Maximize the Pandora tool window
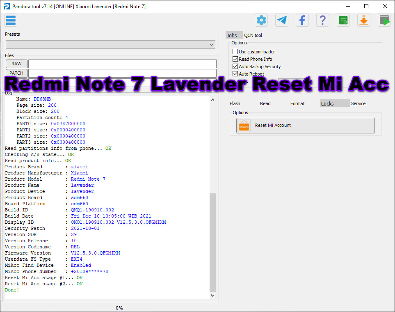 366,6
